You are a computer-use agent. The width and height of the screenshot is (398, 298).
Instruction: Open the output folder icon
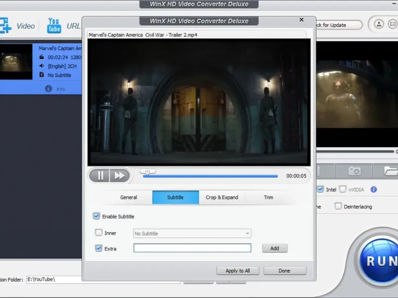click(x=391, y=171)
